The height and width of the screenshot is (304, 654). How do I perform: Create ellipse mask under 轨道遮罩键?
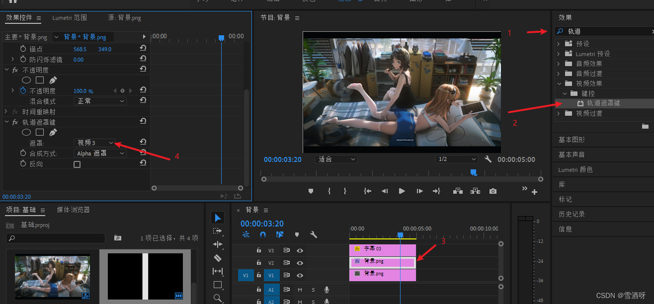tap(26, 133)
